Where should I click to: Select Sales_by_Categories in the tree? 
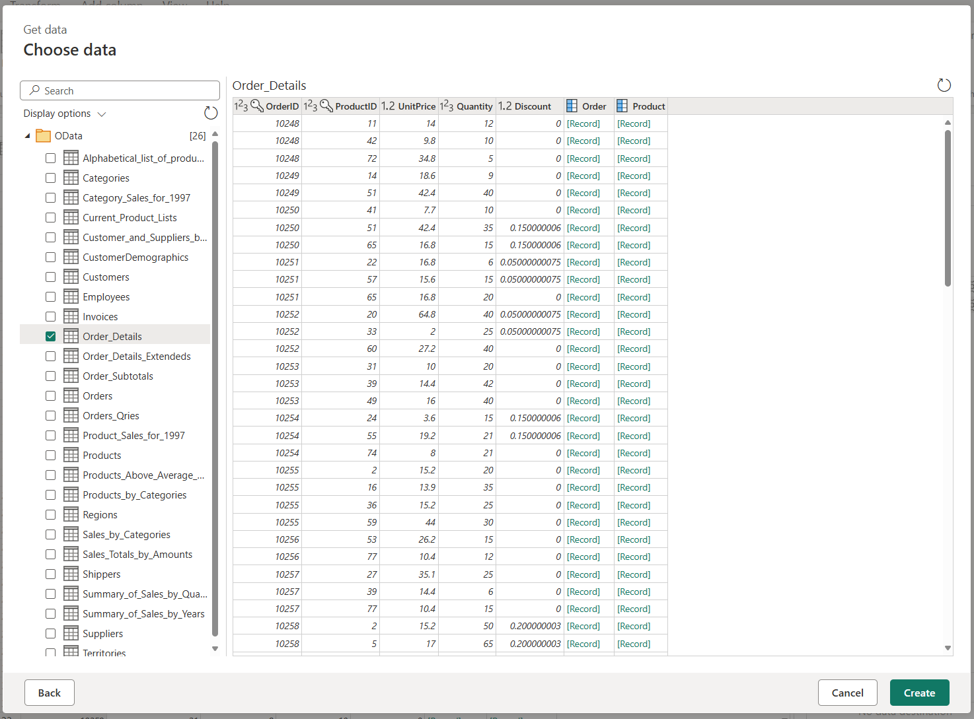pyautogui.click(x=126, y=534)
